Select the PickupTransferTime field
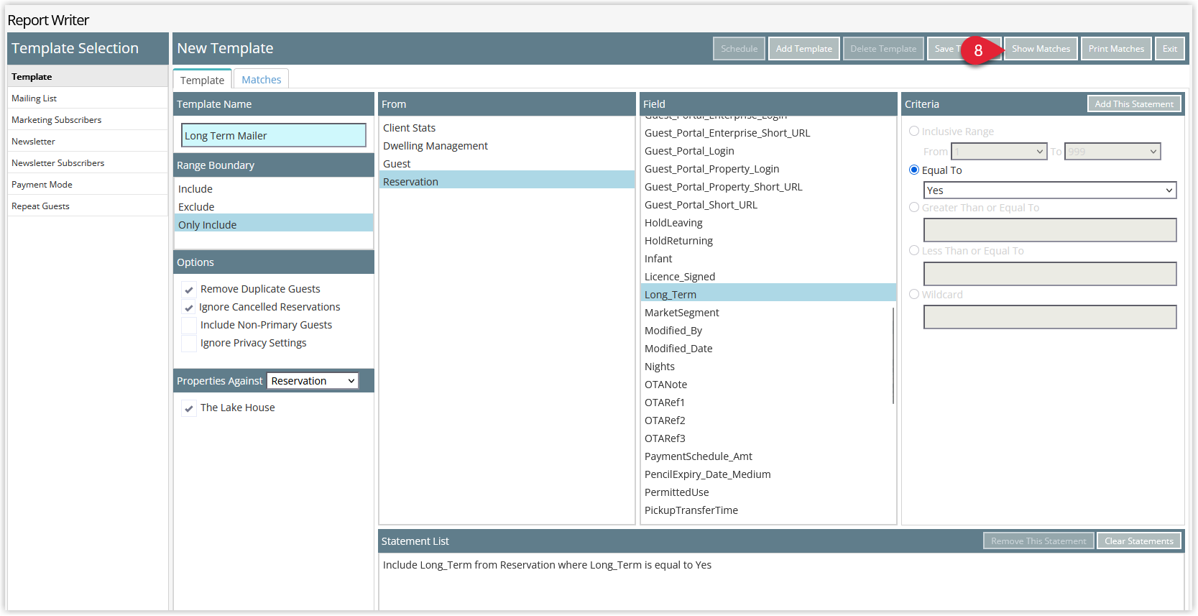 (768, 510)
